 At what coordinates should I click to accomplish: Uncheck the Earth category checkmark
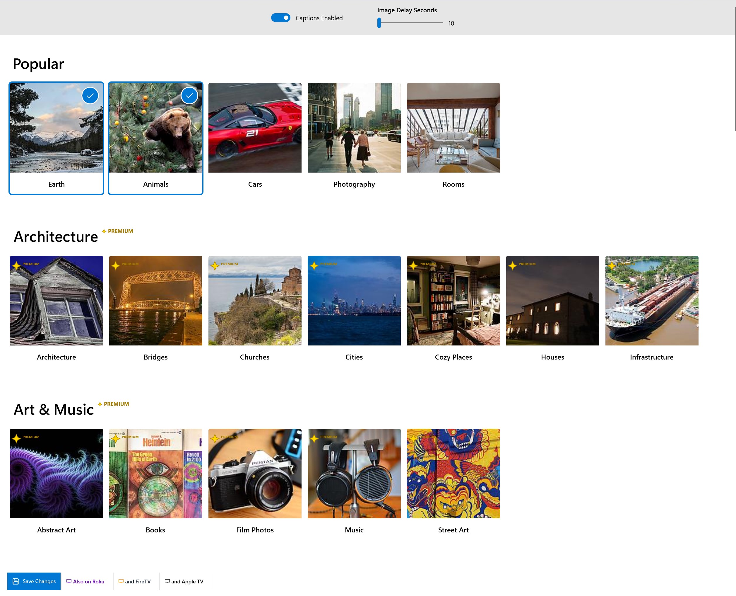90,96
